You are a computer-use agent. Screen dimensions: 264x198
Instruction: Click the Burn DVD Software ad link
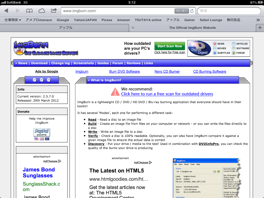click(x=125, y=72)
